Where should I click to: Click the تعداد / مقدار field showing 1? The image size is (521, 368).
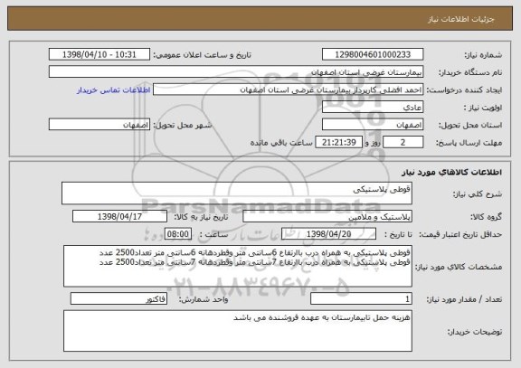(x=361, y=299)
